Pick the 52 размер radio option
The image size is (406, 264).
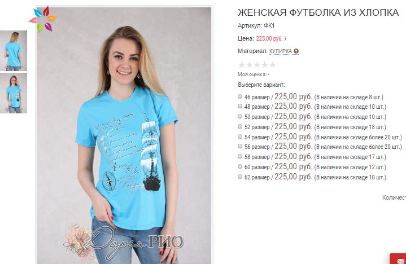coord(240,126)
